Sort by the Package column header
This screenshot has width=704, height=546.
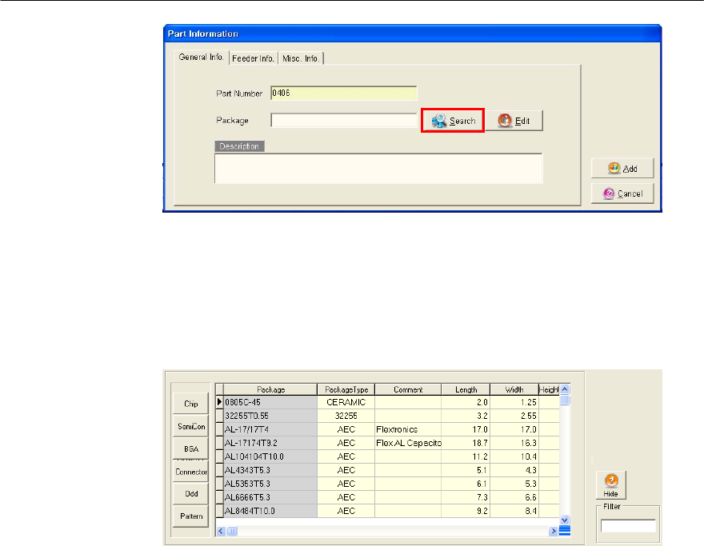(270, 389)
